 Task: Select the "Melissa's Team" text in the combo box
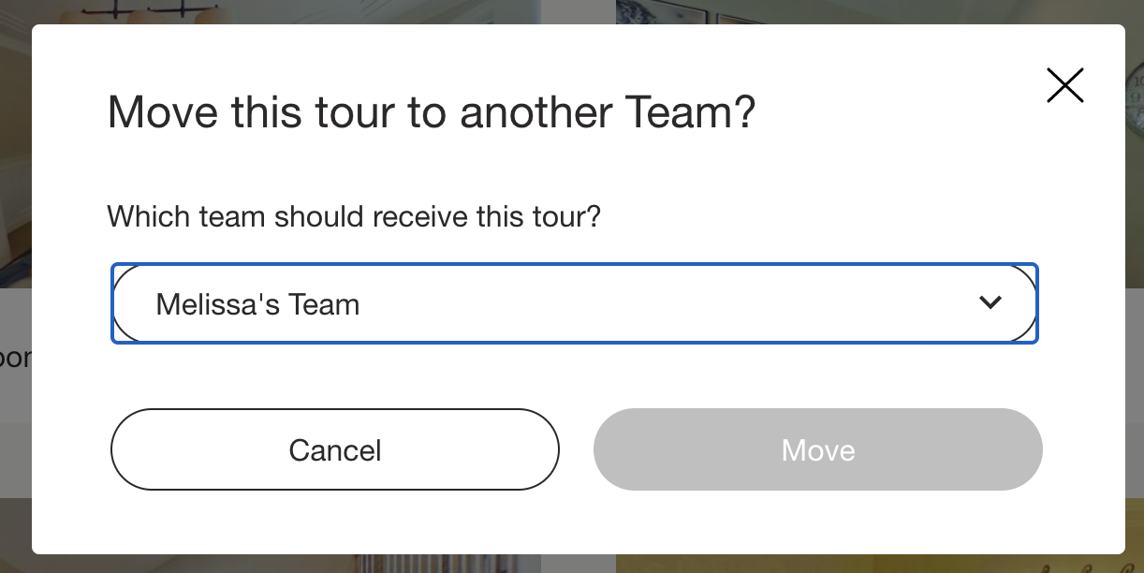click(257, 304)
